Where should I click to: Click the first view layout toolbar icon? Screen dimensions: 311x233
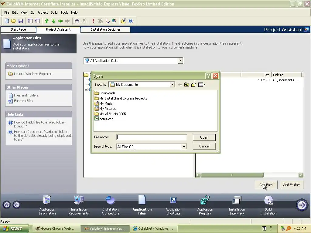pyautogui.click(x=30, y=21)
